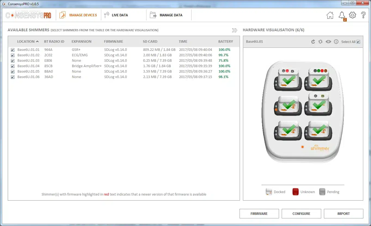Select the bottom-left docked Shimmer

288,130
